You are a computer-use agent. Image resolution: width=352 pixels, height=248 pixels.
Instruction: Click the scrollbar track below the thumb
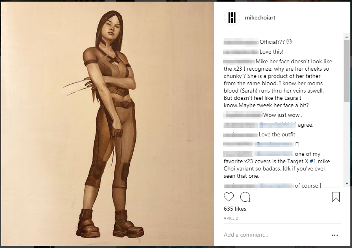(x=347, y=142)
